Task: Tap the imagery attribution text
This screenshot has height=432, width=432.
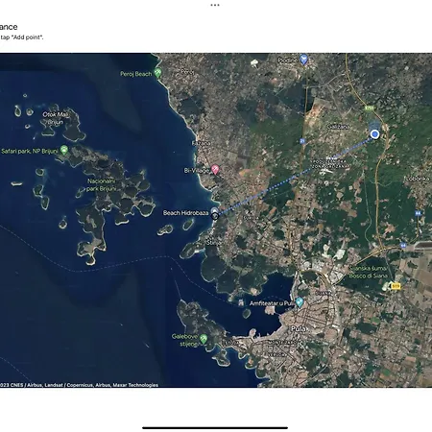Action: click(79, 385)
